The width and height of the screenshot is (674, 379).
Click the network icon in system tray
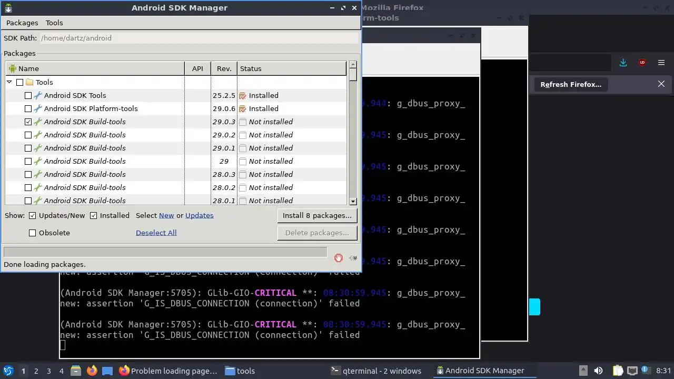[631, 371]
